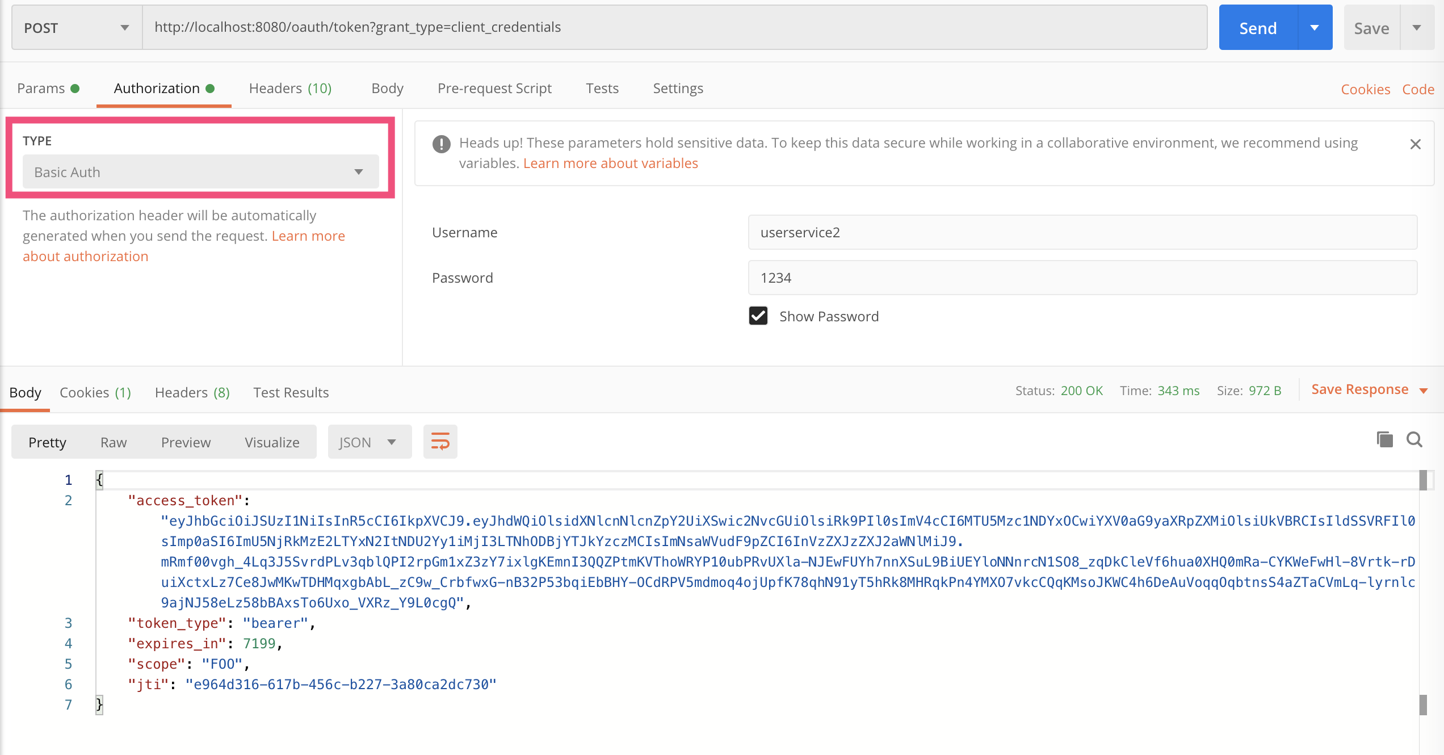The height and width of the screenshot is (755, 1444).
Task: Uncheck Show Password checkbox
Action: (758, 316)
